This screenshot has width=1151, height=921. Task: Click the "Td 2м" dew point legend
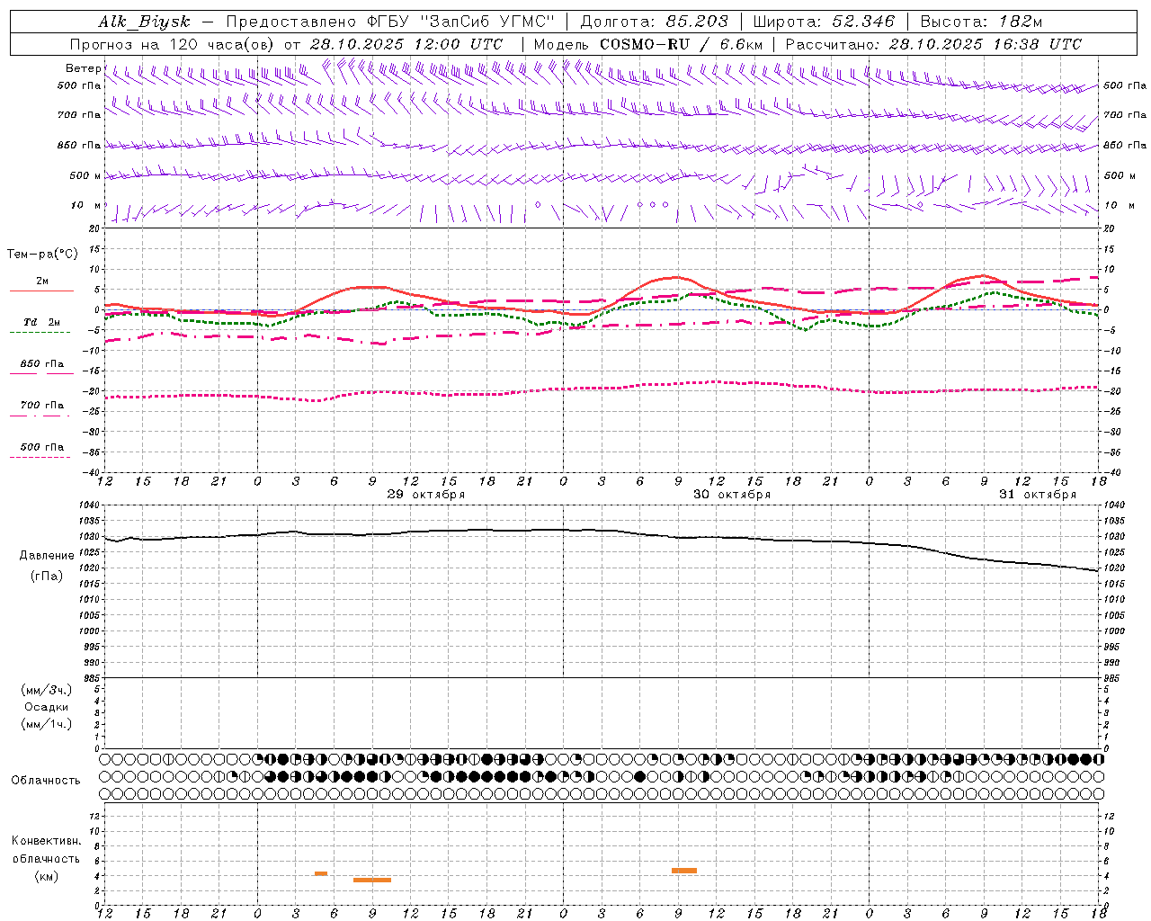(41, 322)
